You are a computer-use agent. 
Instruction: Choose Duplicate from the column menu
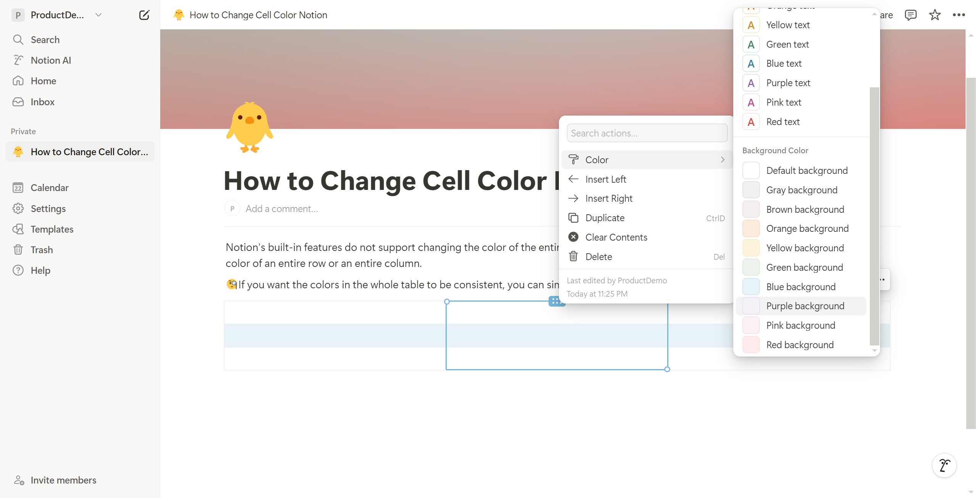point(647,218)
